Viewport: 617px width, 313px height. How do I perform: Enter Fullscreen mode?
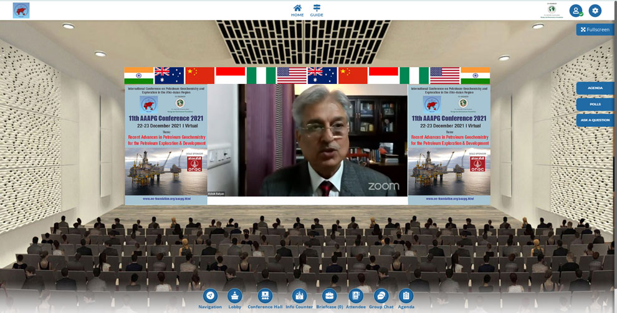pyautogui.click(x=595, y=29)
